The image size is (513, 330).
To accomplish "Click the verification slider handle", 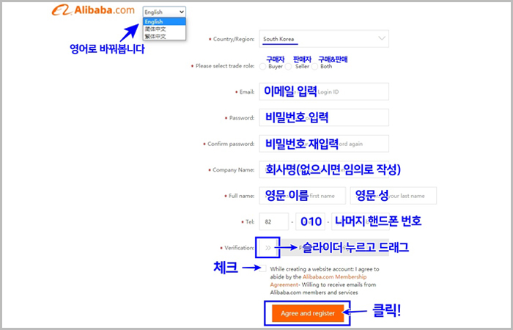I will (268, 248).
